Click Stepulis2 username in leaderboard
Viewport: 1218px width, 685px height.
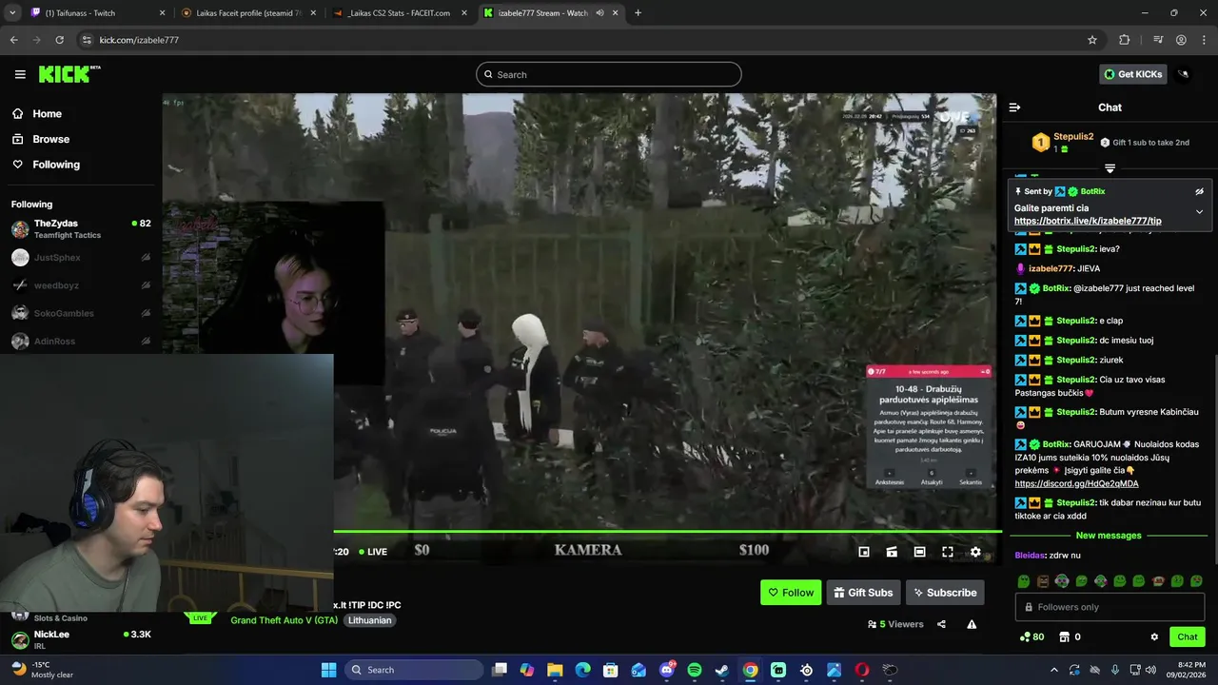coord(1073,137)
